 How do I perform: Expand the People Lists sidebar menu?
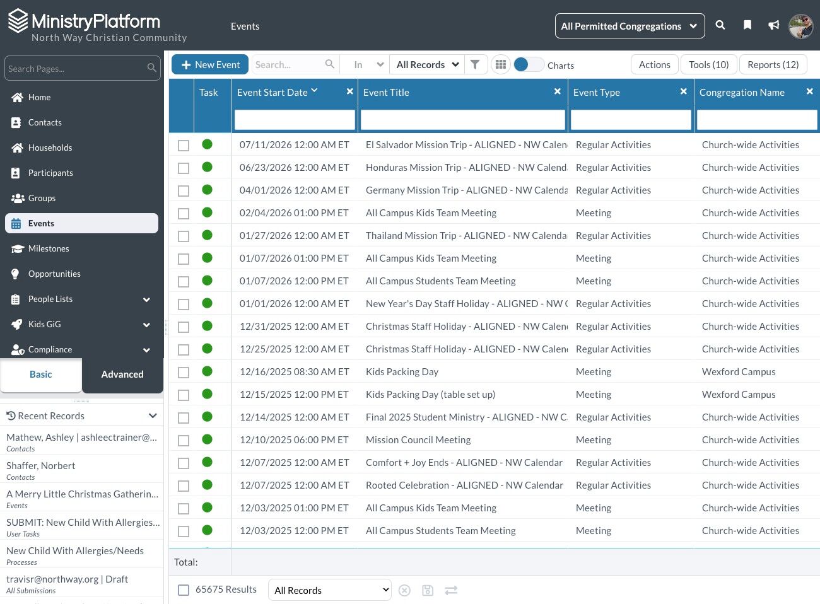click(x=82, y=299)
